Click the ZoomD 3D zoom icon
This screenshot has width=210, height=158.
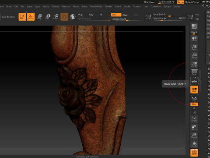coord(194,136)
